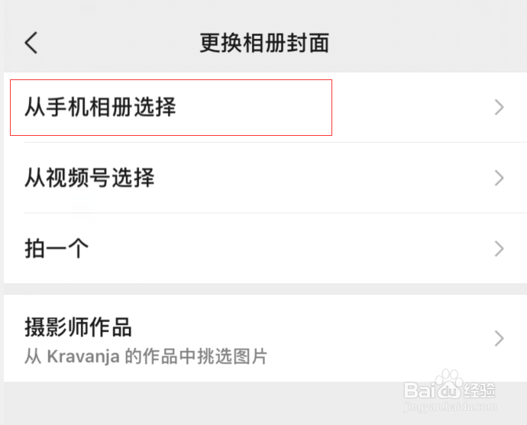Click the "Bai" watermark logo text
527x425 pixels.
click(x=419, y=389)
